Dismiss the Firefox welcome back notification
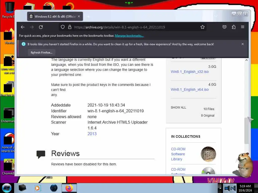The height and width of the screenshot is (193, 258). coord(243,44)
